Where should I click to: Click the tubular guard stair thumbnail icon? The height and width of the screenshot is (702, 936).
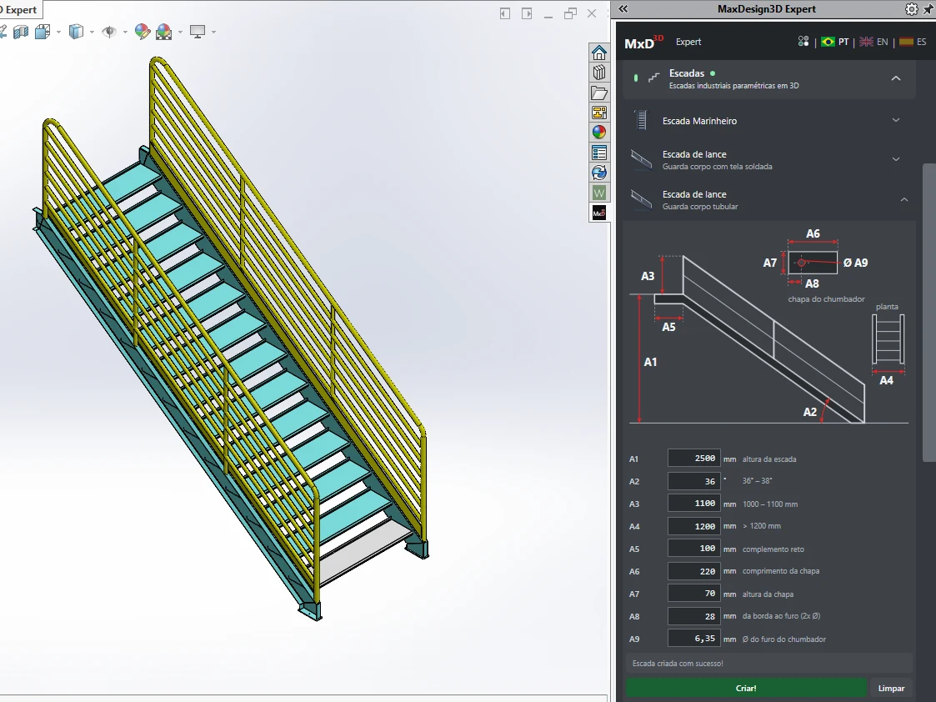(641, 199)
